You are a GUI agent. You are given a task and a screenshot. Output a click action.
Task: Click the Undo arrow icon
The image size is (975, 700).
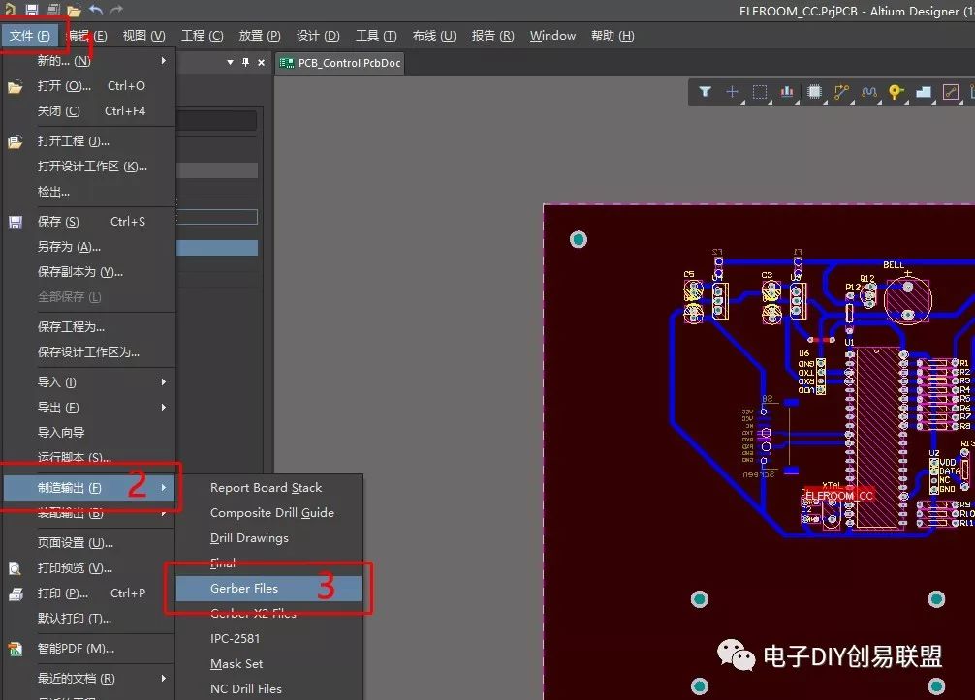point(96,10)
